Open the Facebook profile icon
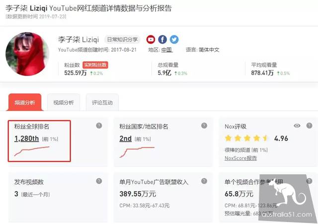Image resolution: width=318 pixels, height=224 pixels. pyautogui.click(x=162, y=40)
